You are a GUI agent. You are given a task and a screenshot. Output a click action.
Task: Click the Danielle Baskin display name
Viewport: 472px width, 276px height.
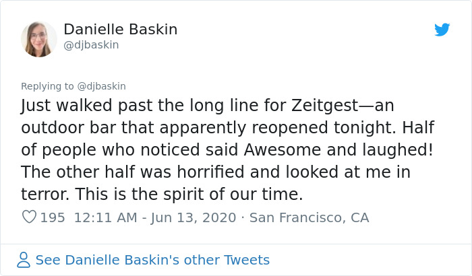tap(120, 30)
